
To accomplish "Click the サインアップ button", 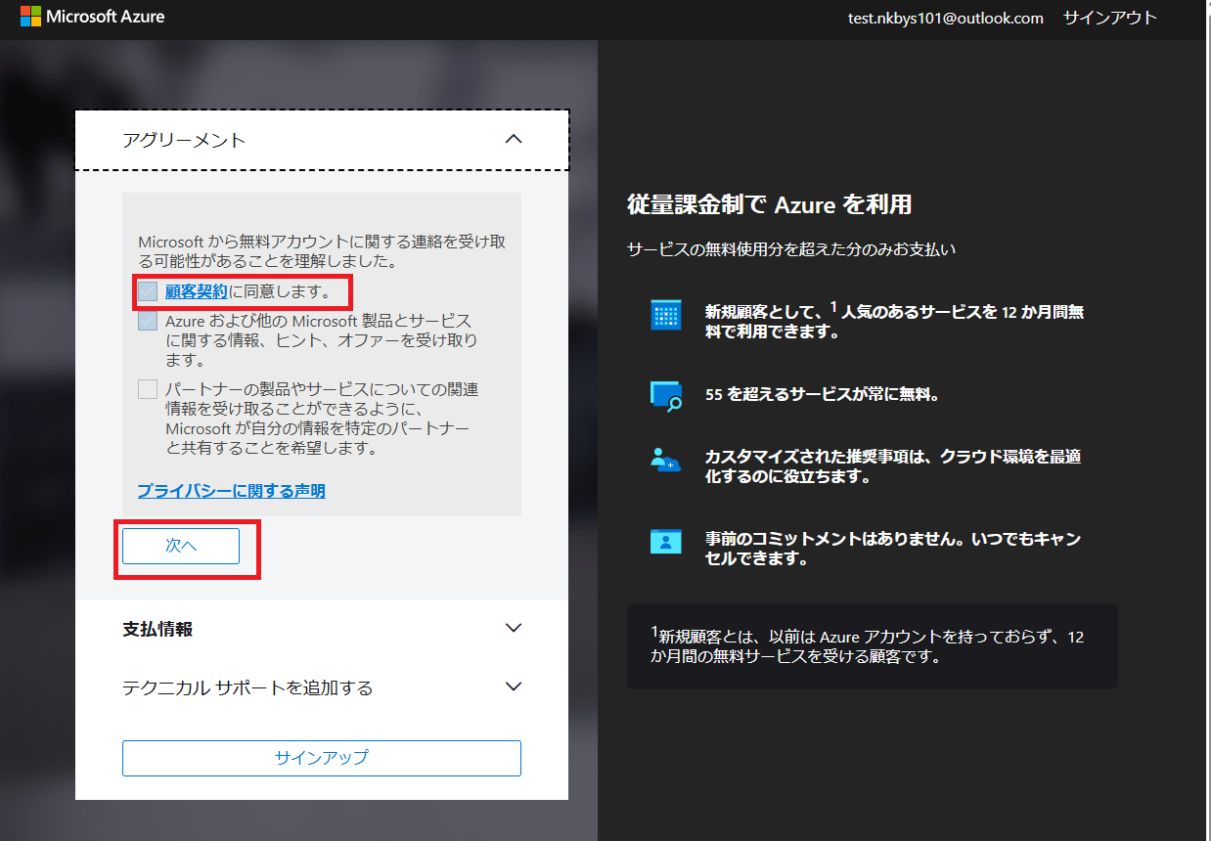I will 322,758.
